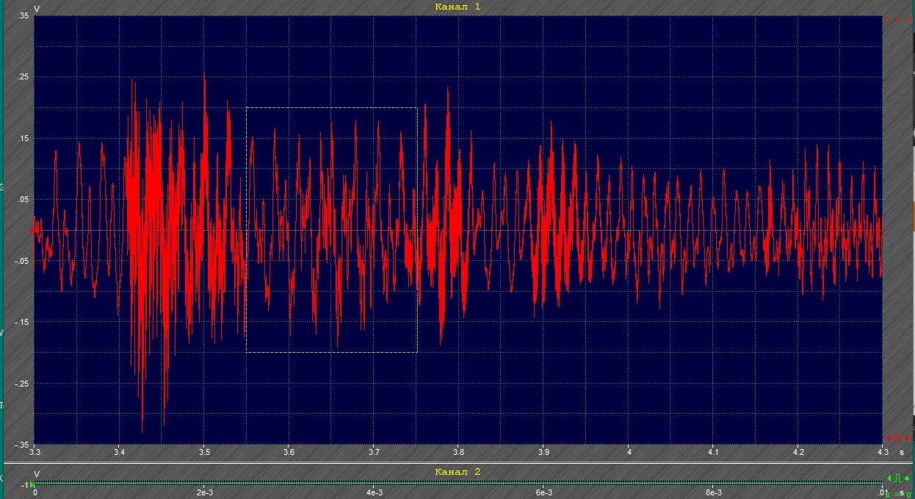The image size is (915, 499).
Task: Click the 4.1 time axis label
Action: coord(713,452)
